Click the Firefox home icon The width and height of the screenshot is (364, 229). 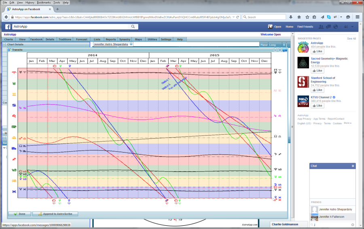coord(299,17)
